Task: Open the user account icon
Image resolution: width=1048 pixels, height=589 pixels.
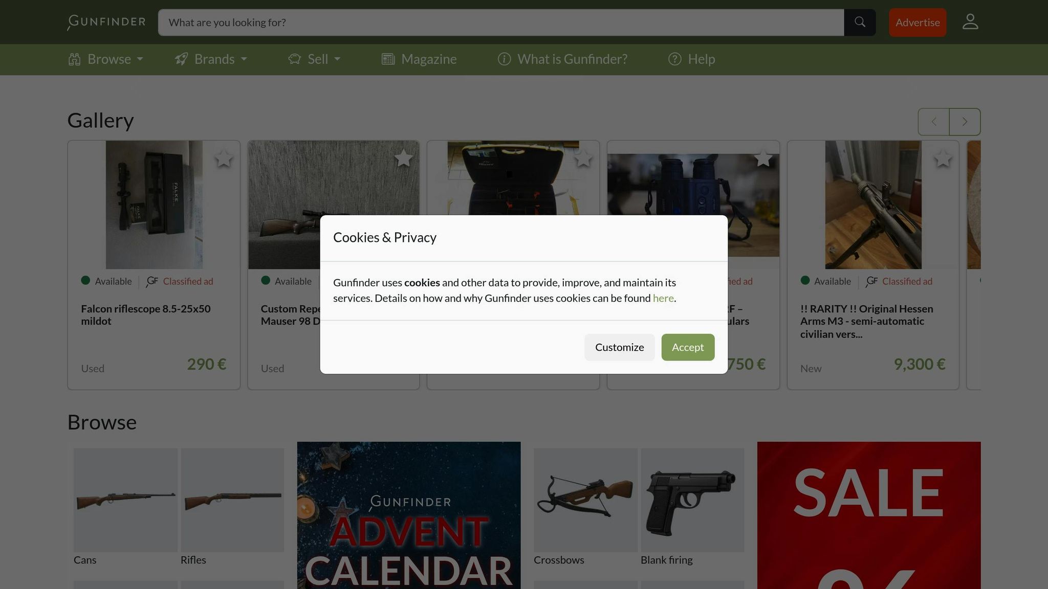Action: click(970, 21)
